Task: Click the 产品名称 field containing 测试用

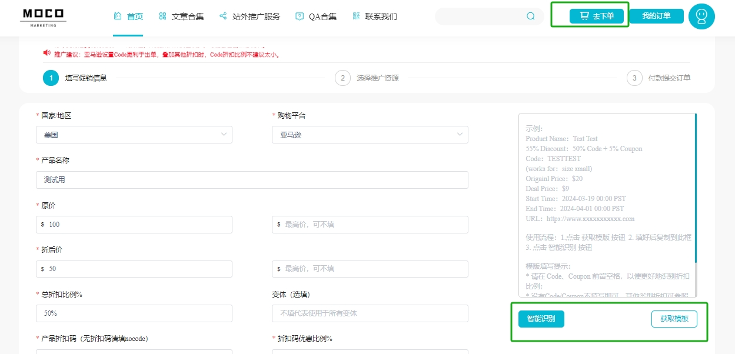Action: click(252, 180)
